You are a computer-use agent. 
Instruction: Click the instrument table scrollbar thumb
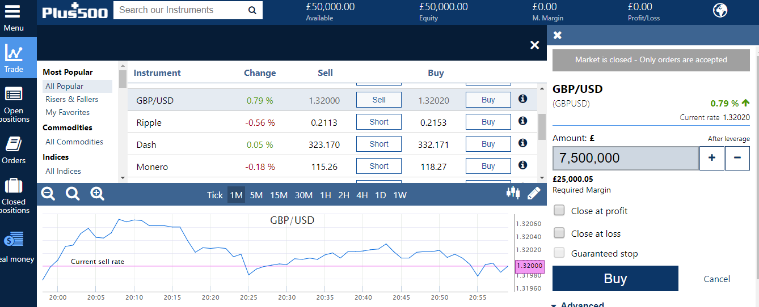[x=541, y=126]
